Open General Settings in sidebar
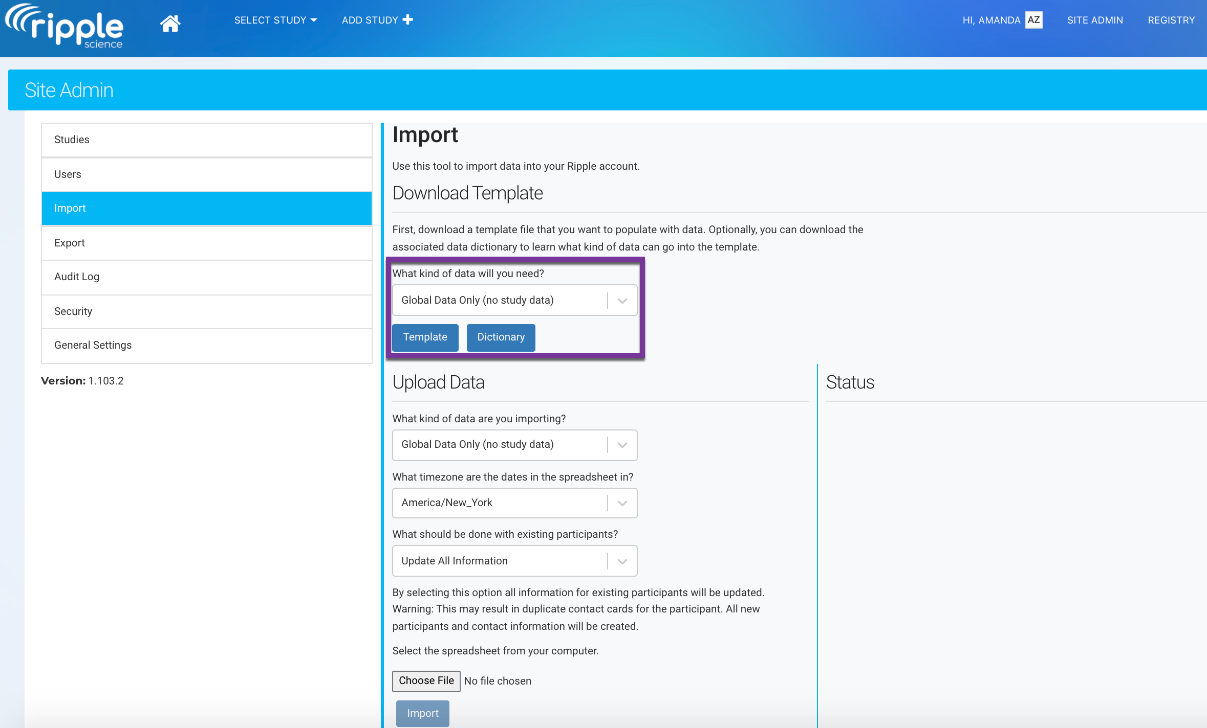 pyautogui.click(x=206, y=345)
